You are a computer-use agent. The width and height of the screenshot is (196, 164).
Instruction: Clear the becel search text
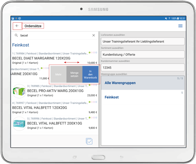pos(93,35)
